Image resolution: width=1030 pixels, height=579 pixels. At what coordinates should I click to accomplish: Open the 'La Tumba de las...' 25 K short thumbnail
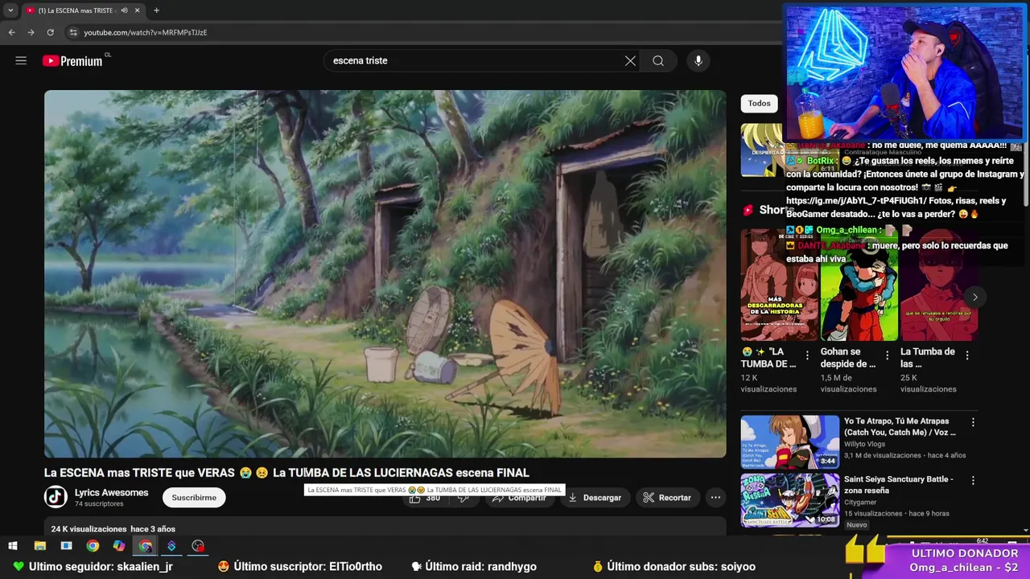(x=938, y=285)
